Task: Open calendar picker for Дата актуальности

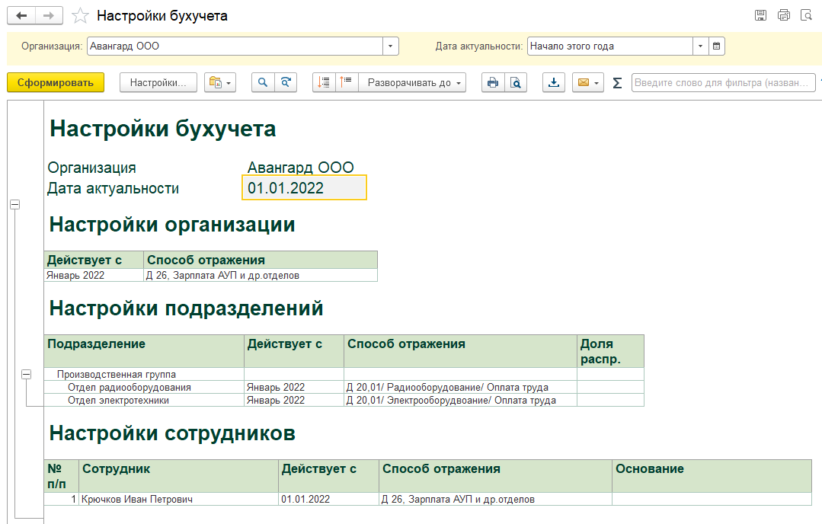Action: pyautogui.click(x=716, y=46)
